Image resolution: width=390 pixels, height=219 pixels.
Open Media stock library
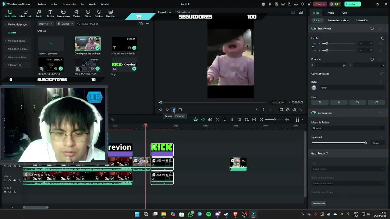coord(26,14)
